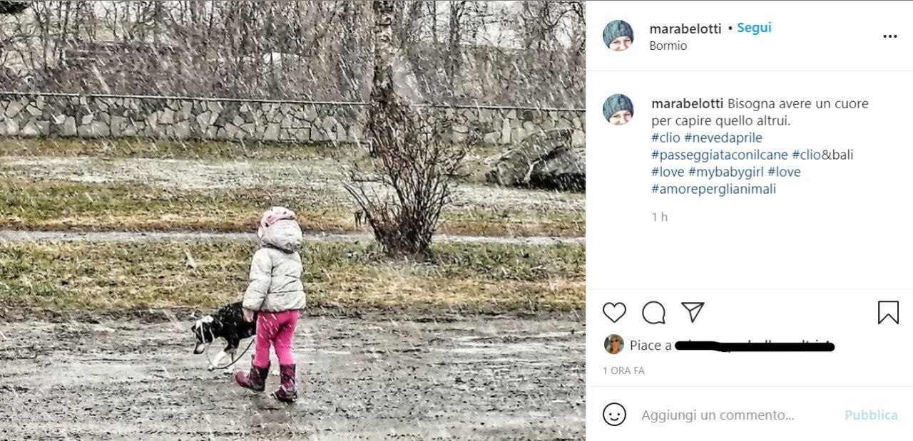Click the 1 ORA FA timestamp

point(623,371)
